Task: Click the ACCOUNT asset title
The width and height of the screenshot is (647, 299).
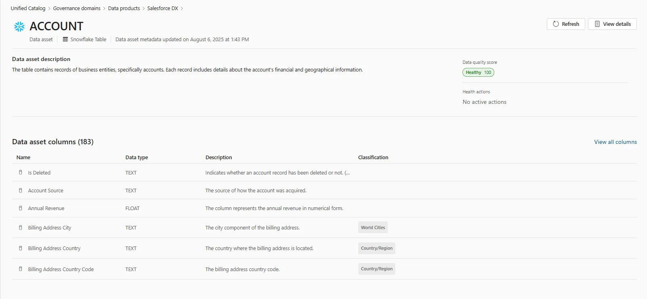Action: [x=56, y=26]
